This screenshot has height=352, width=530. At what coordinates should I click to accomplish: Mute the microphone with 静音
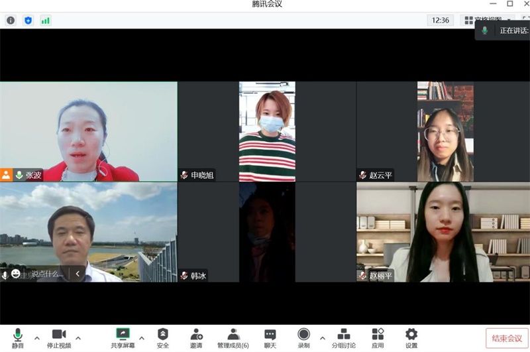coord(17,337)
